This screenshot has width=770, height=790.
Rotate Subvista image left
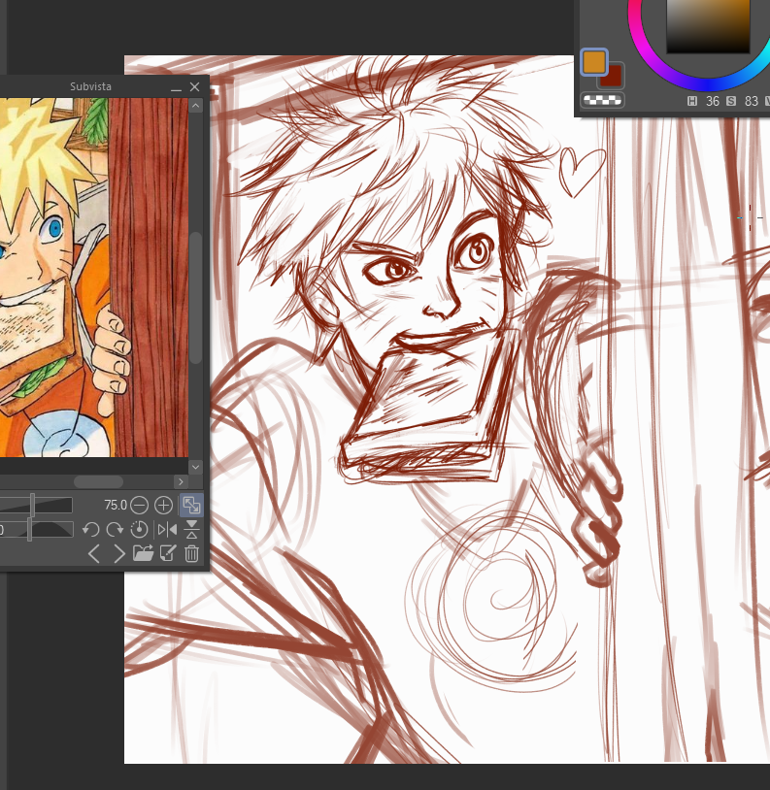91,530
